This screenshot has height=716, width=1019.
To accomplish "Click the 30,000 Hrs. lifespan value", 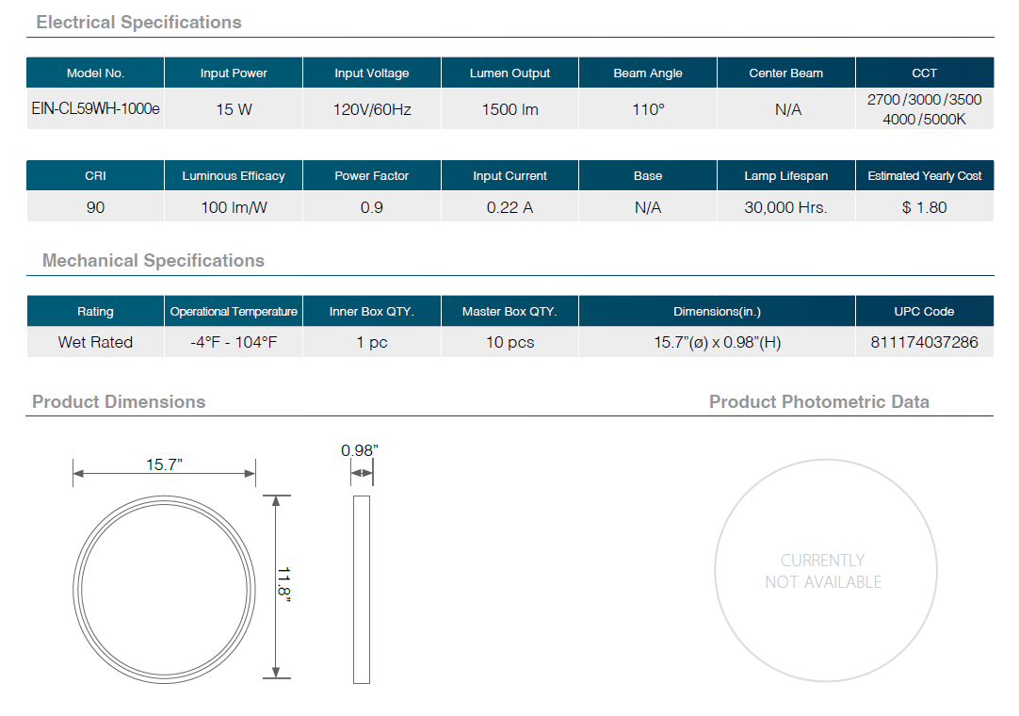I will click(785, 207).
